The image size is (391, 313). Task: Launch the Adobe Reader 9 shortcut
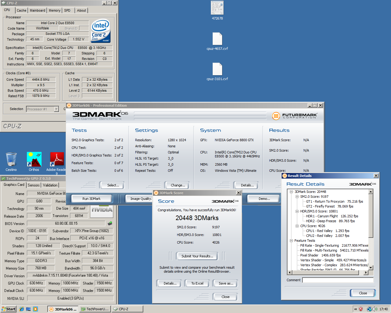coord(57,163)
